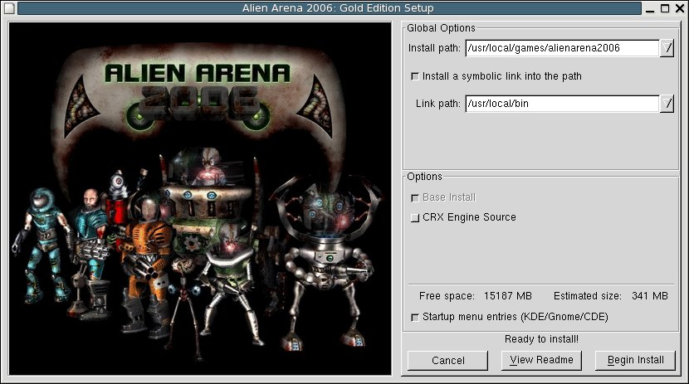Click the greyed-out Base Install checkbox
Image resolution: width=689 pixels, height=384 pixels.
[x=415, y=198]
